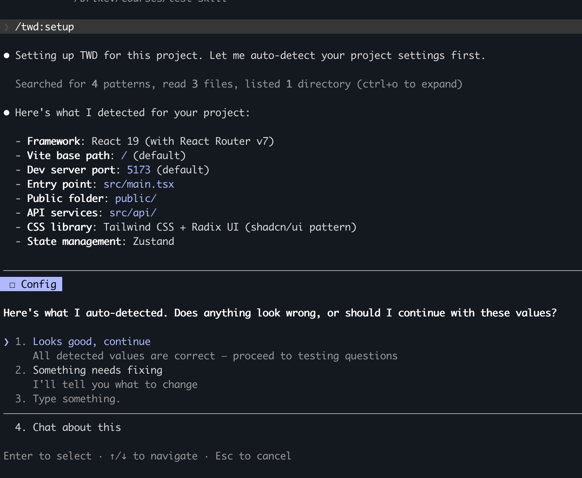Click the Esc to cancel hint

[x=253, y=456]
